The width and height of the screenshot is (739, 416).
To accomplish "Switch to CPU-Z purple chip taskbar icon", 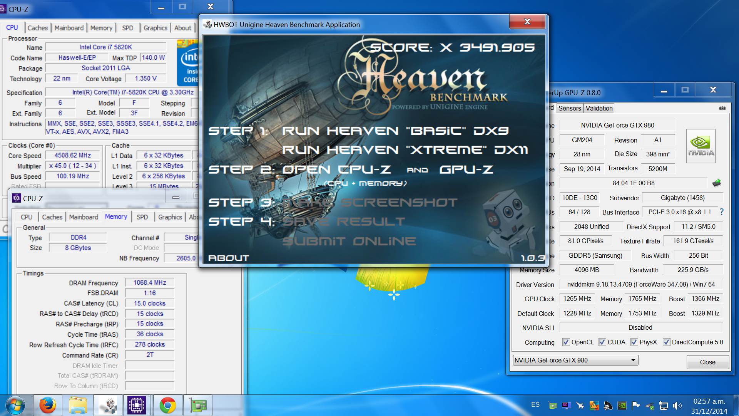I will pos(137,405).
